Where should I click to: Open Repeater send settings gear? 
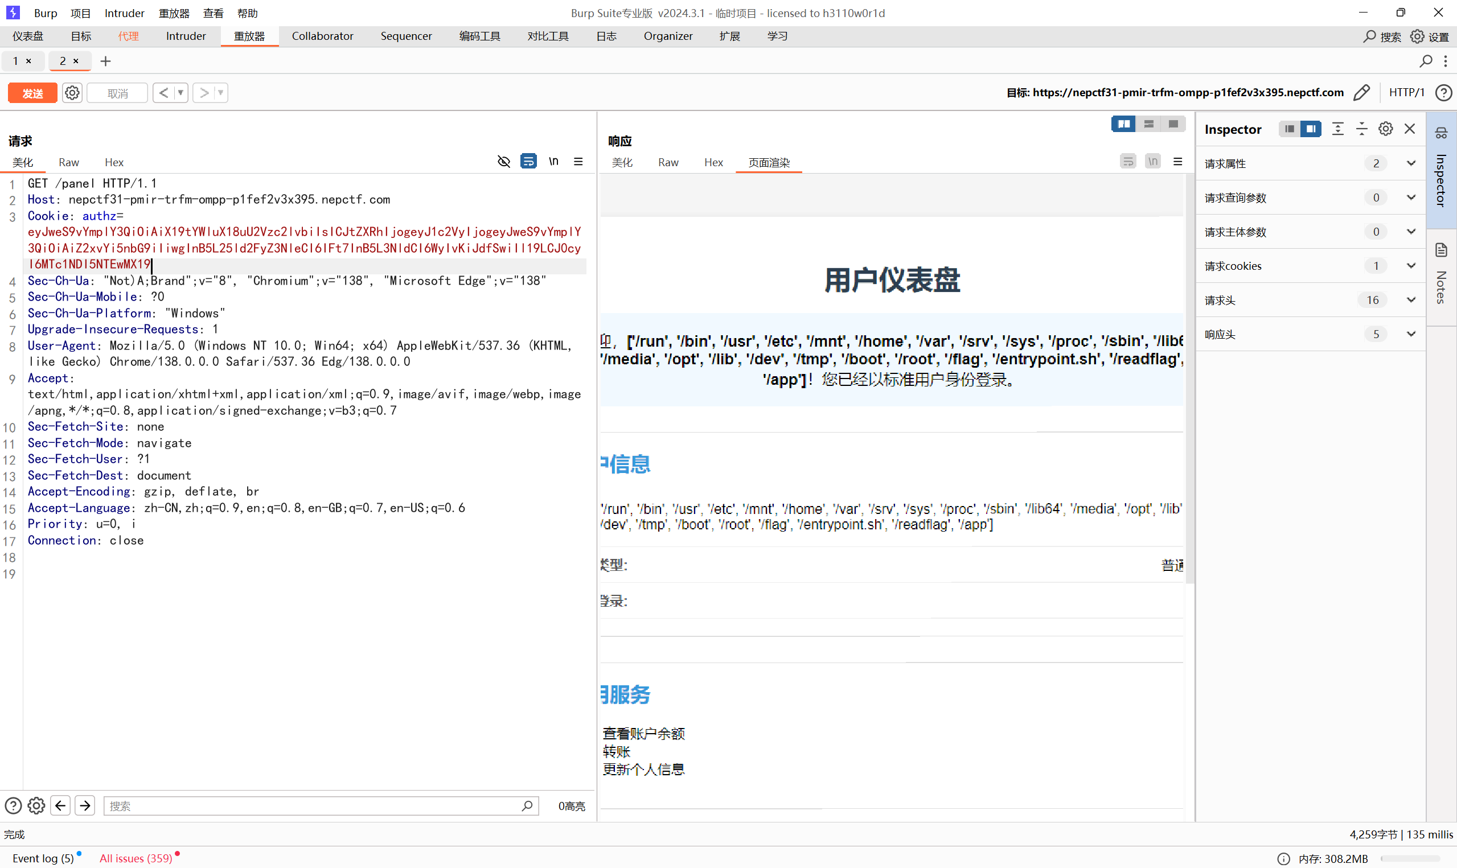click(x=72, y=93)
